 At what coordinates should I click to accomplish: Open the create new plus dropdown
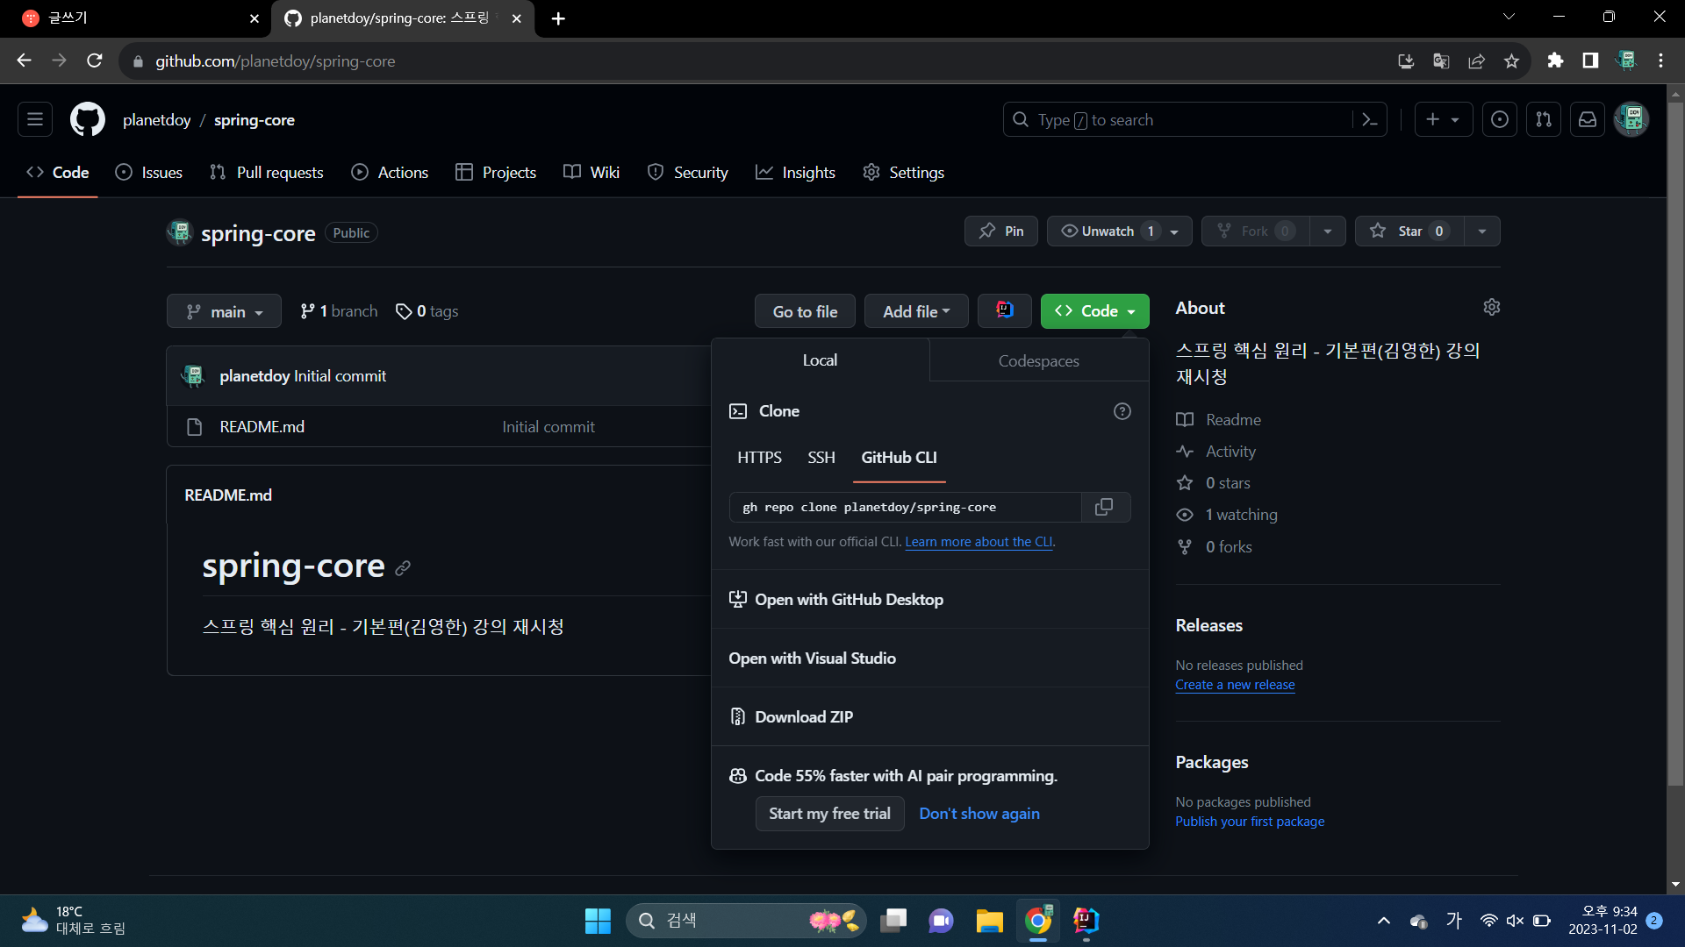1443,119
